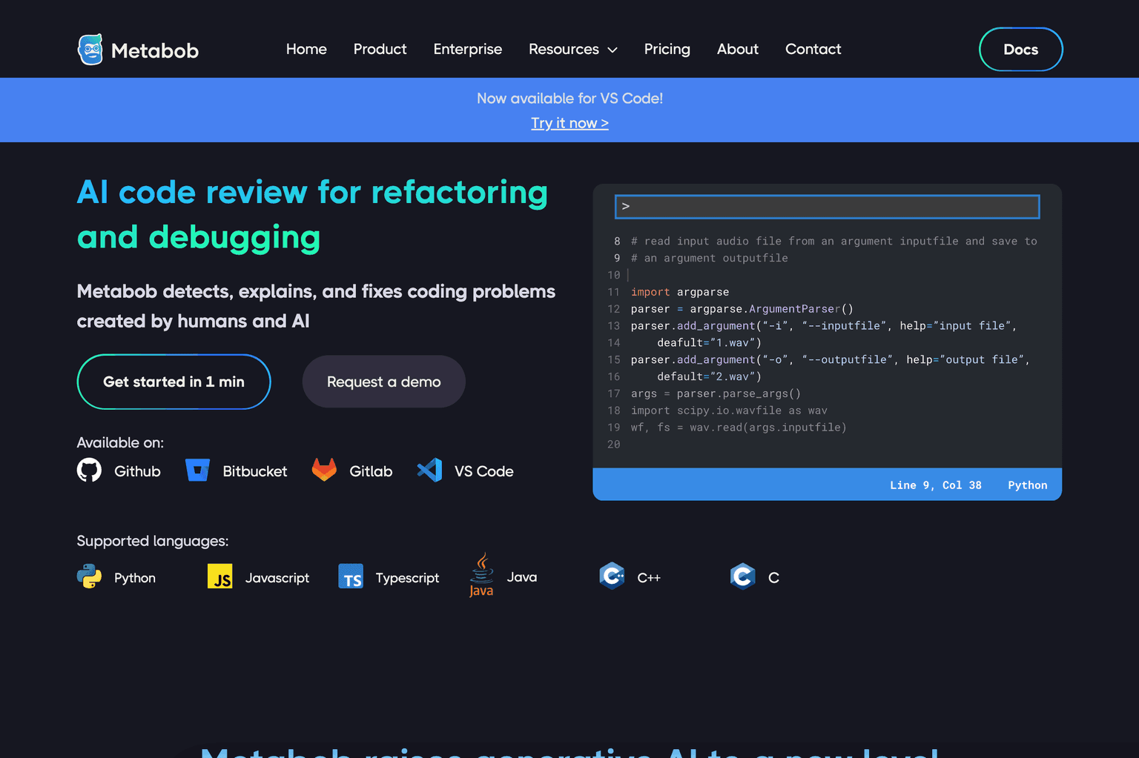Click the Metabob wordmark text
Viewport: 1139px width, 758px height.
(x=155, y=50)
